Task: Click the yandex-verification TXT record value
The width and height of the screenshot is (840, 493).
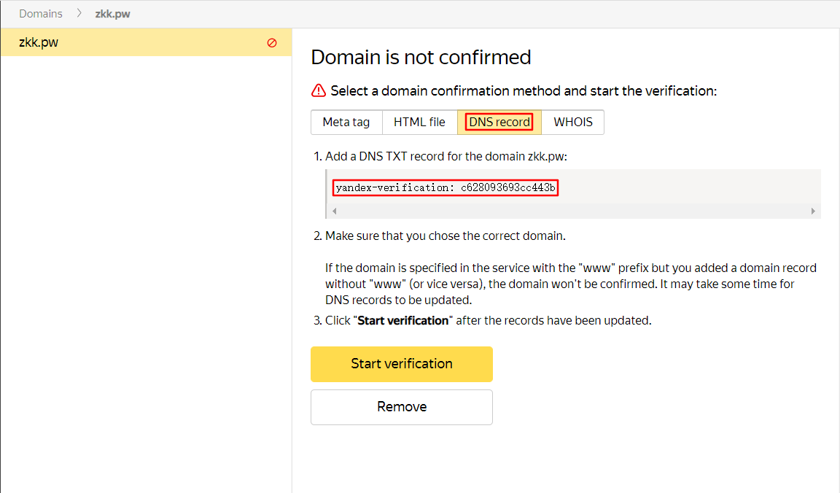Action: (446, 188)
